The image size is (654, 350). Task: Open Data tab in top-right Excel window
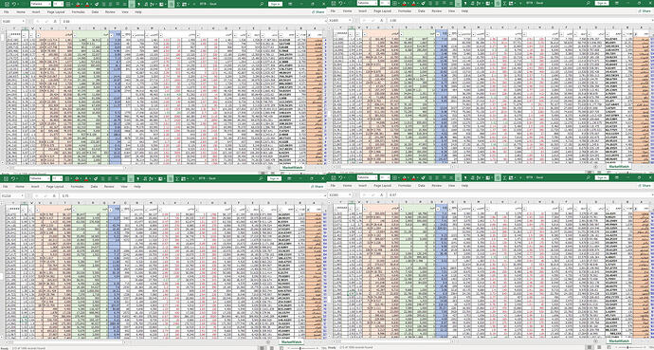pyautogui.click(x=422, y=10)
